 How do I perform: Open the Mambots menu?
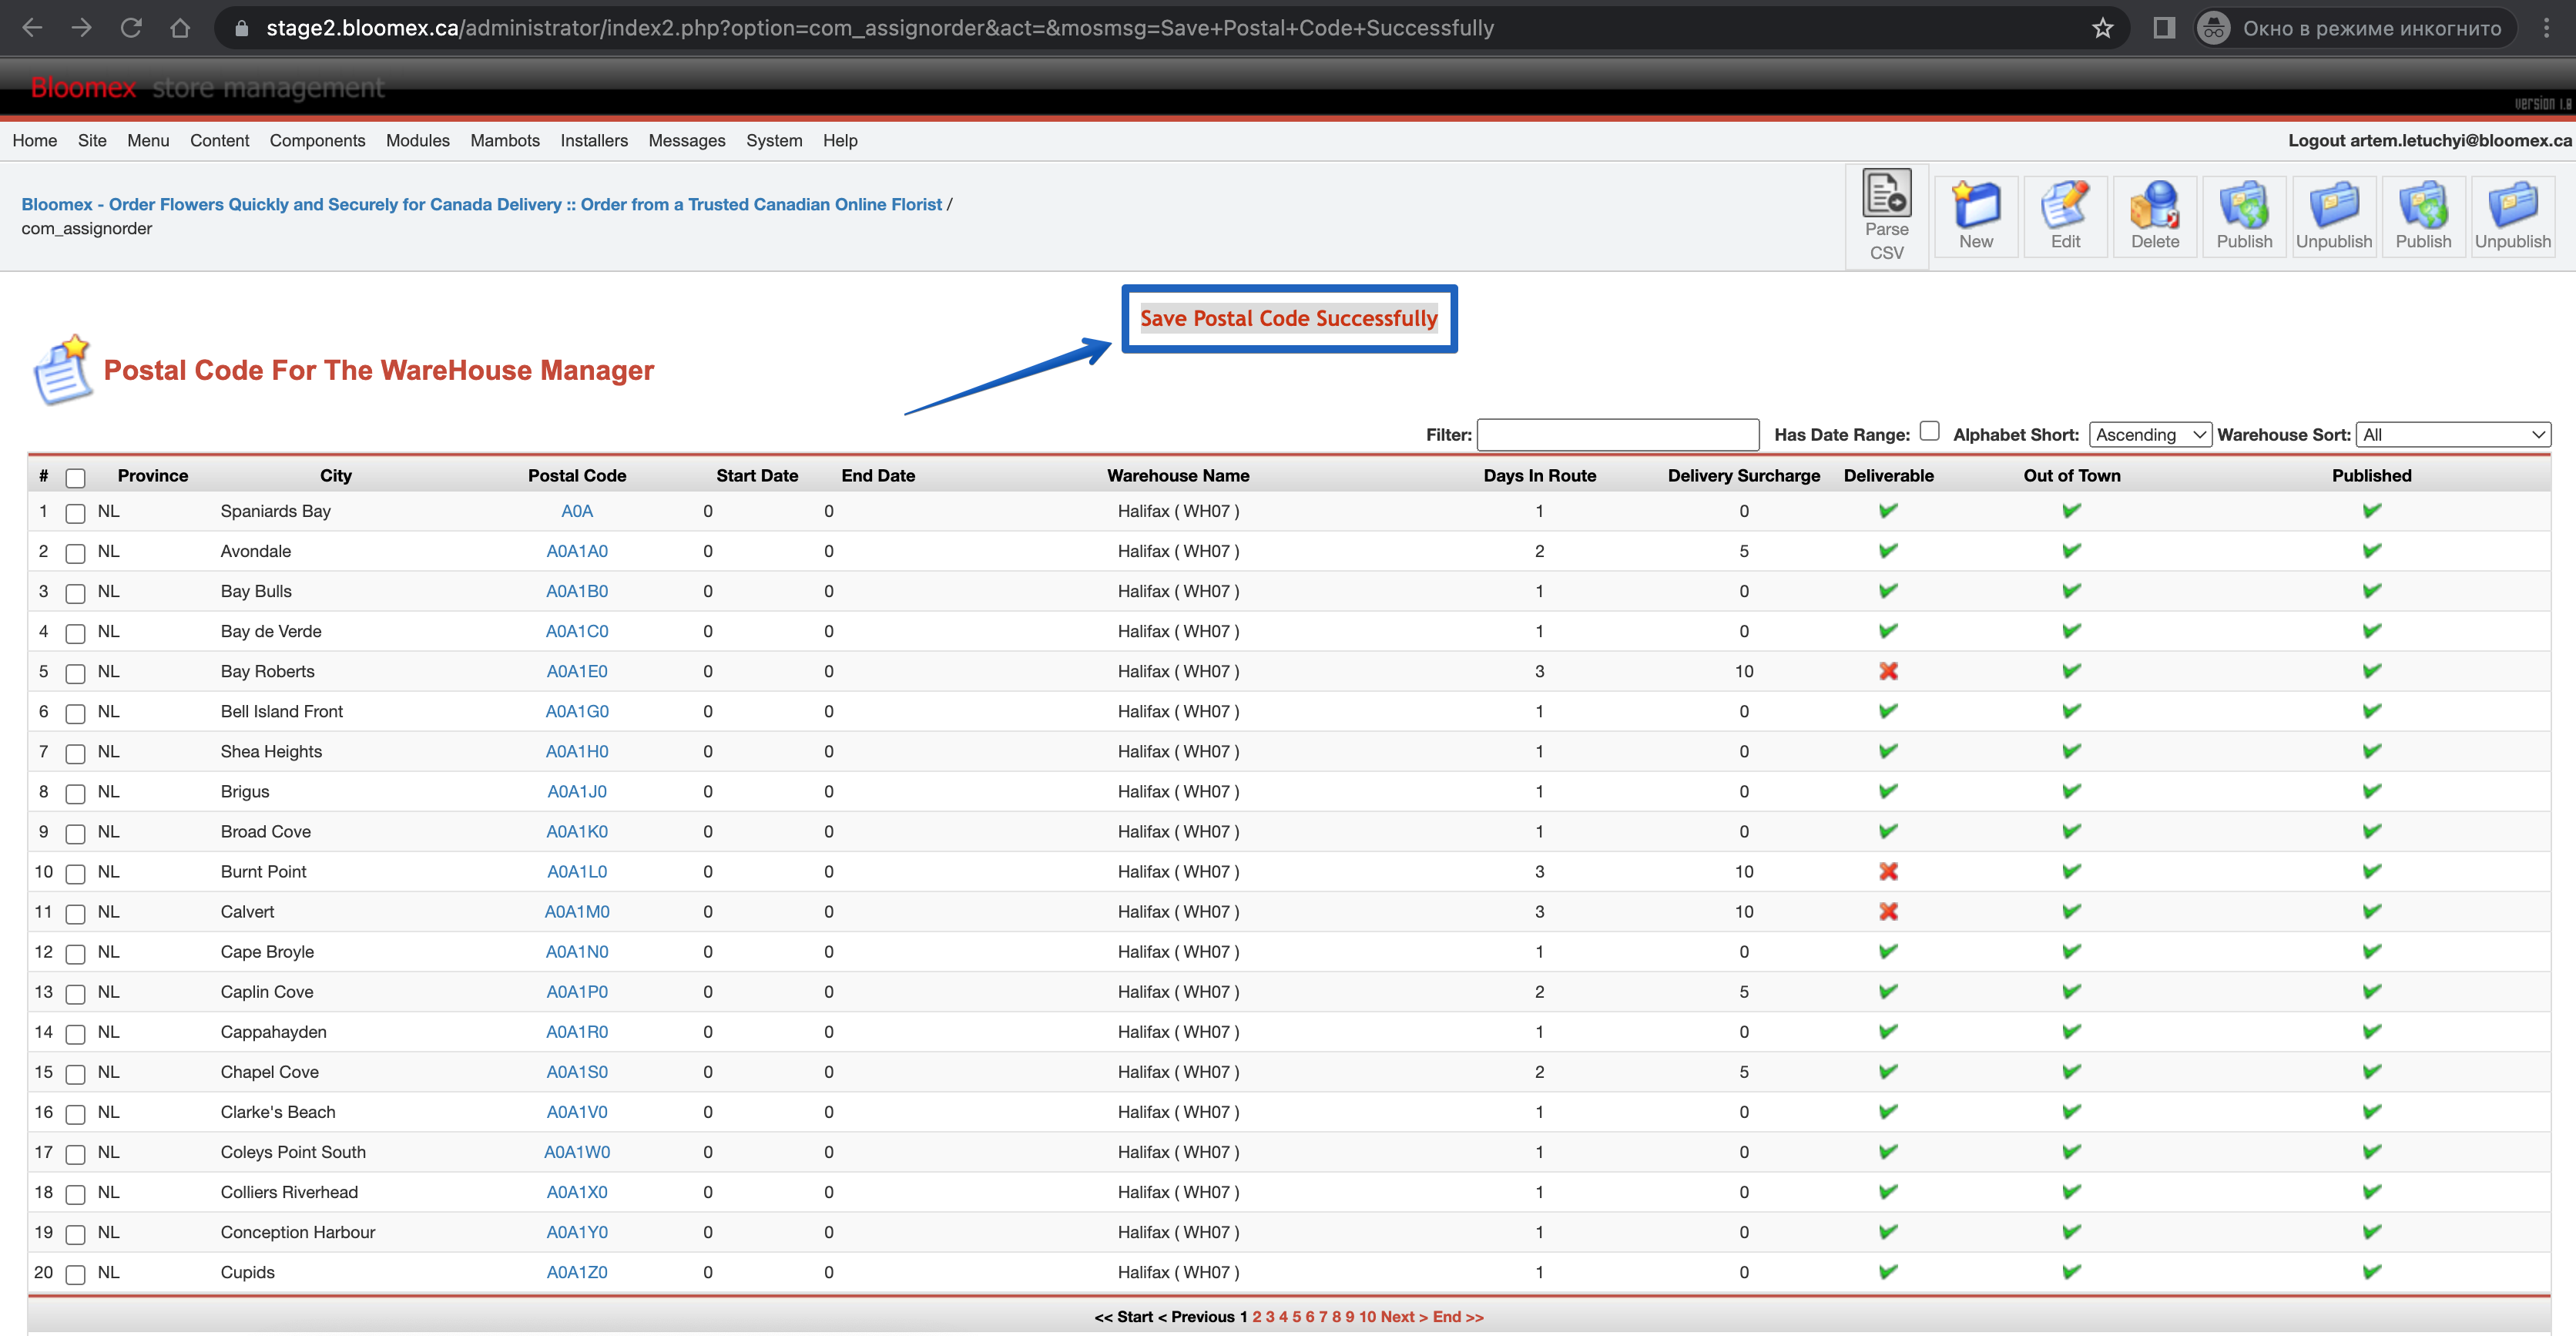point(505,141)
